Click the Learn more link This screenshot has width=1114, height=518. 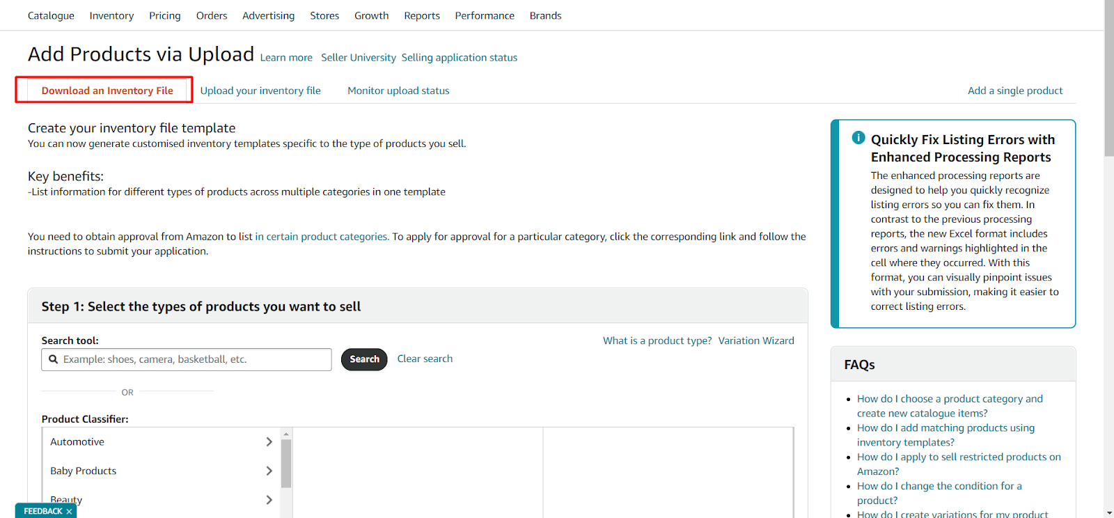286,58
